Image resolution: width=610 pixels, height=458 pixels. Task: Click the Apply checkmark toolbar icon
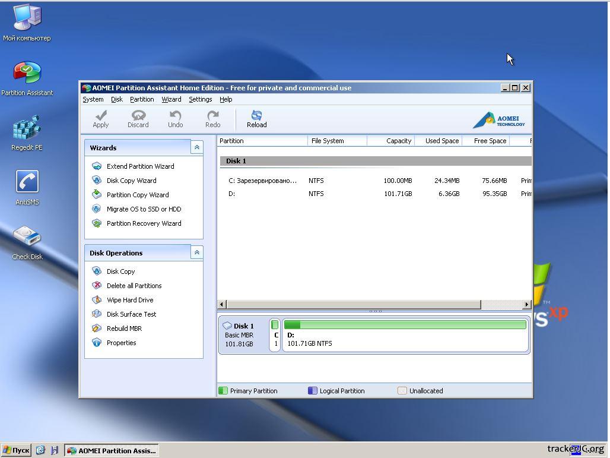pos(101,115)
